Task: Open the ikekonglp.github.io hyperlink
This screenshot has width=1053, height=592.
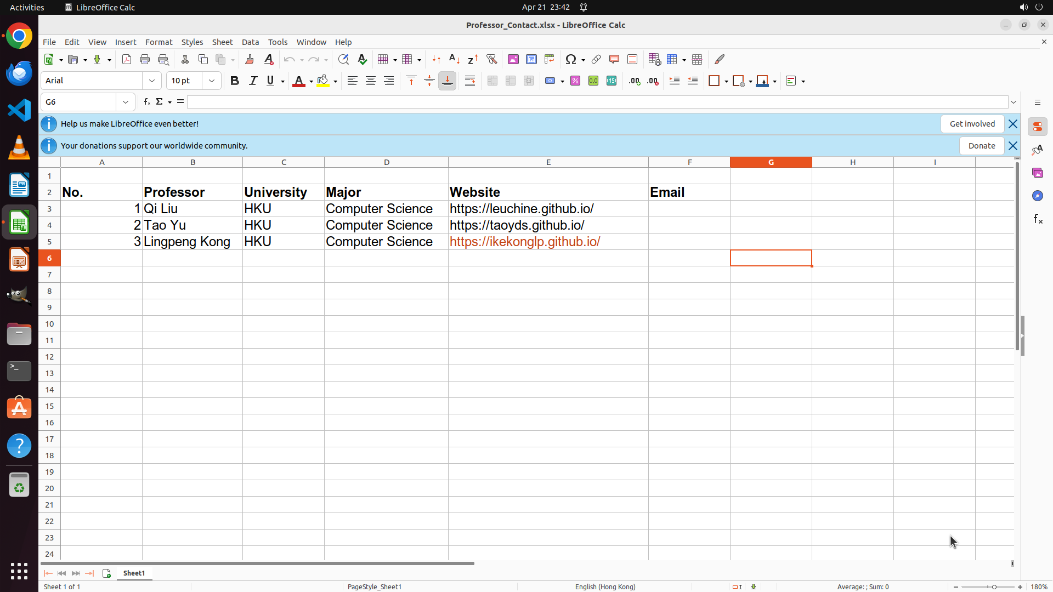Action: [x=524, y=242]
